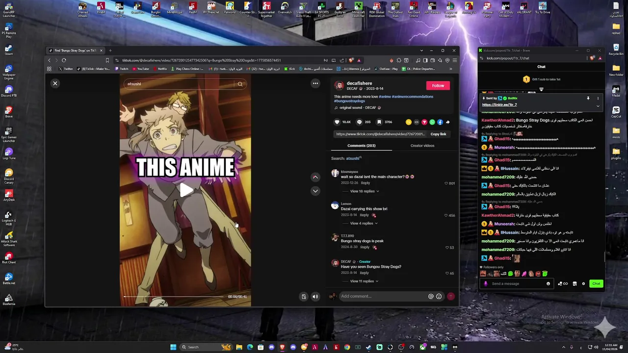Viewport: 628px width, 353px height.
Task: Open Steam from the taskbar
Action: [x=368, y=347]
